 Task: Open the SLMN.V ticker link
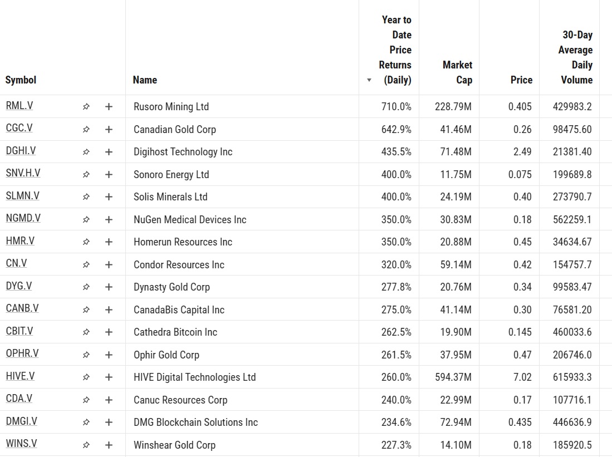coord(23,195)
